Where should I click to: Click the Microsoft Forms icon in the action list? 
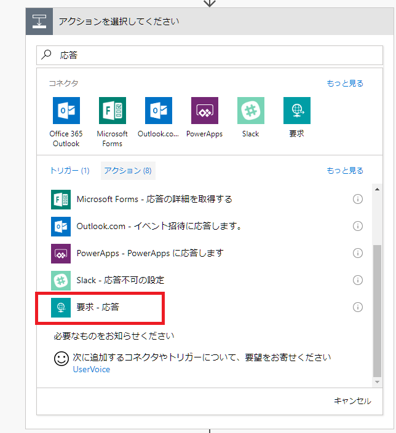[x=61, y=200]
